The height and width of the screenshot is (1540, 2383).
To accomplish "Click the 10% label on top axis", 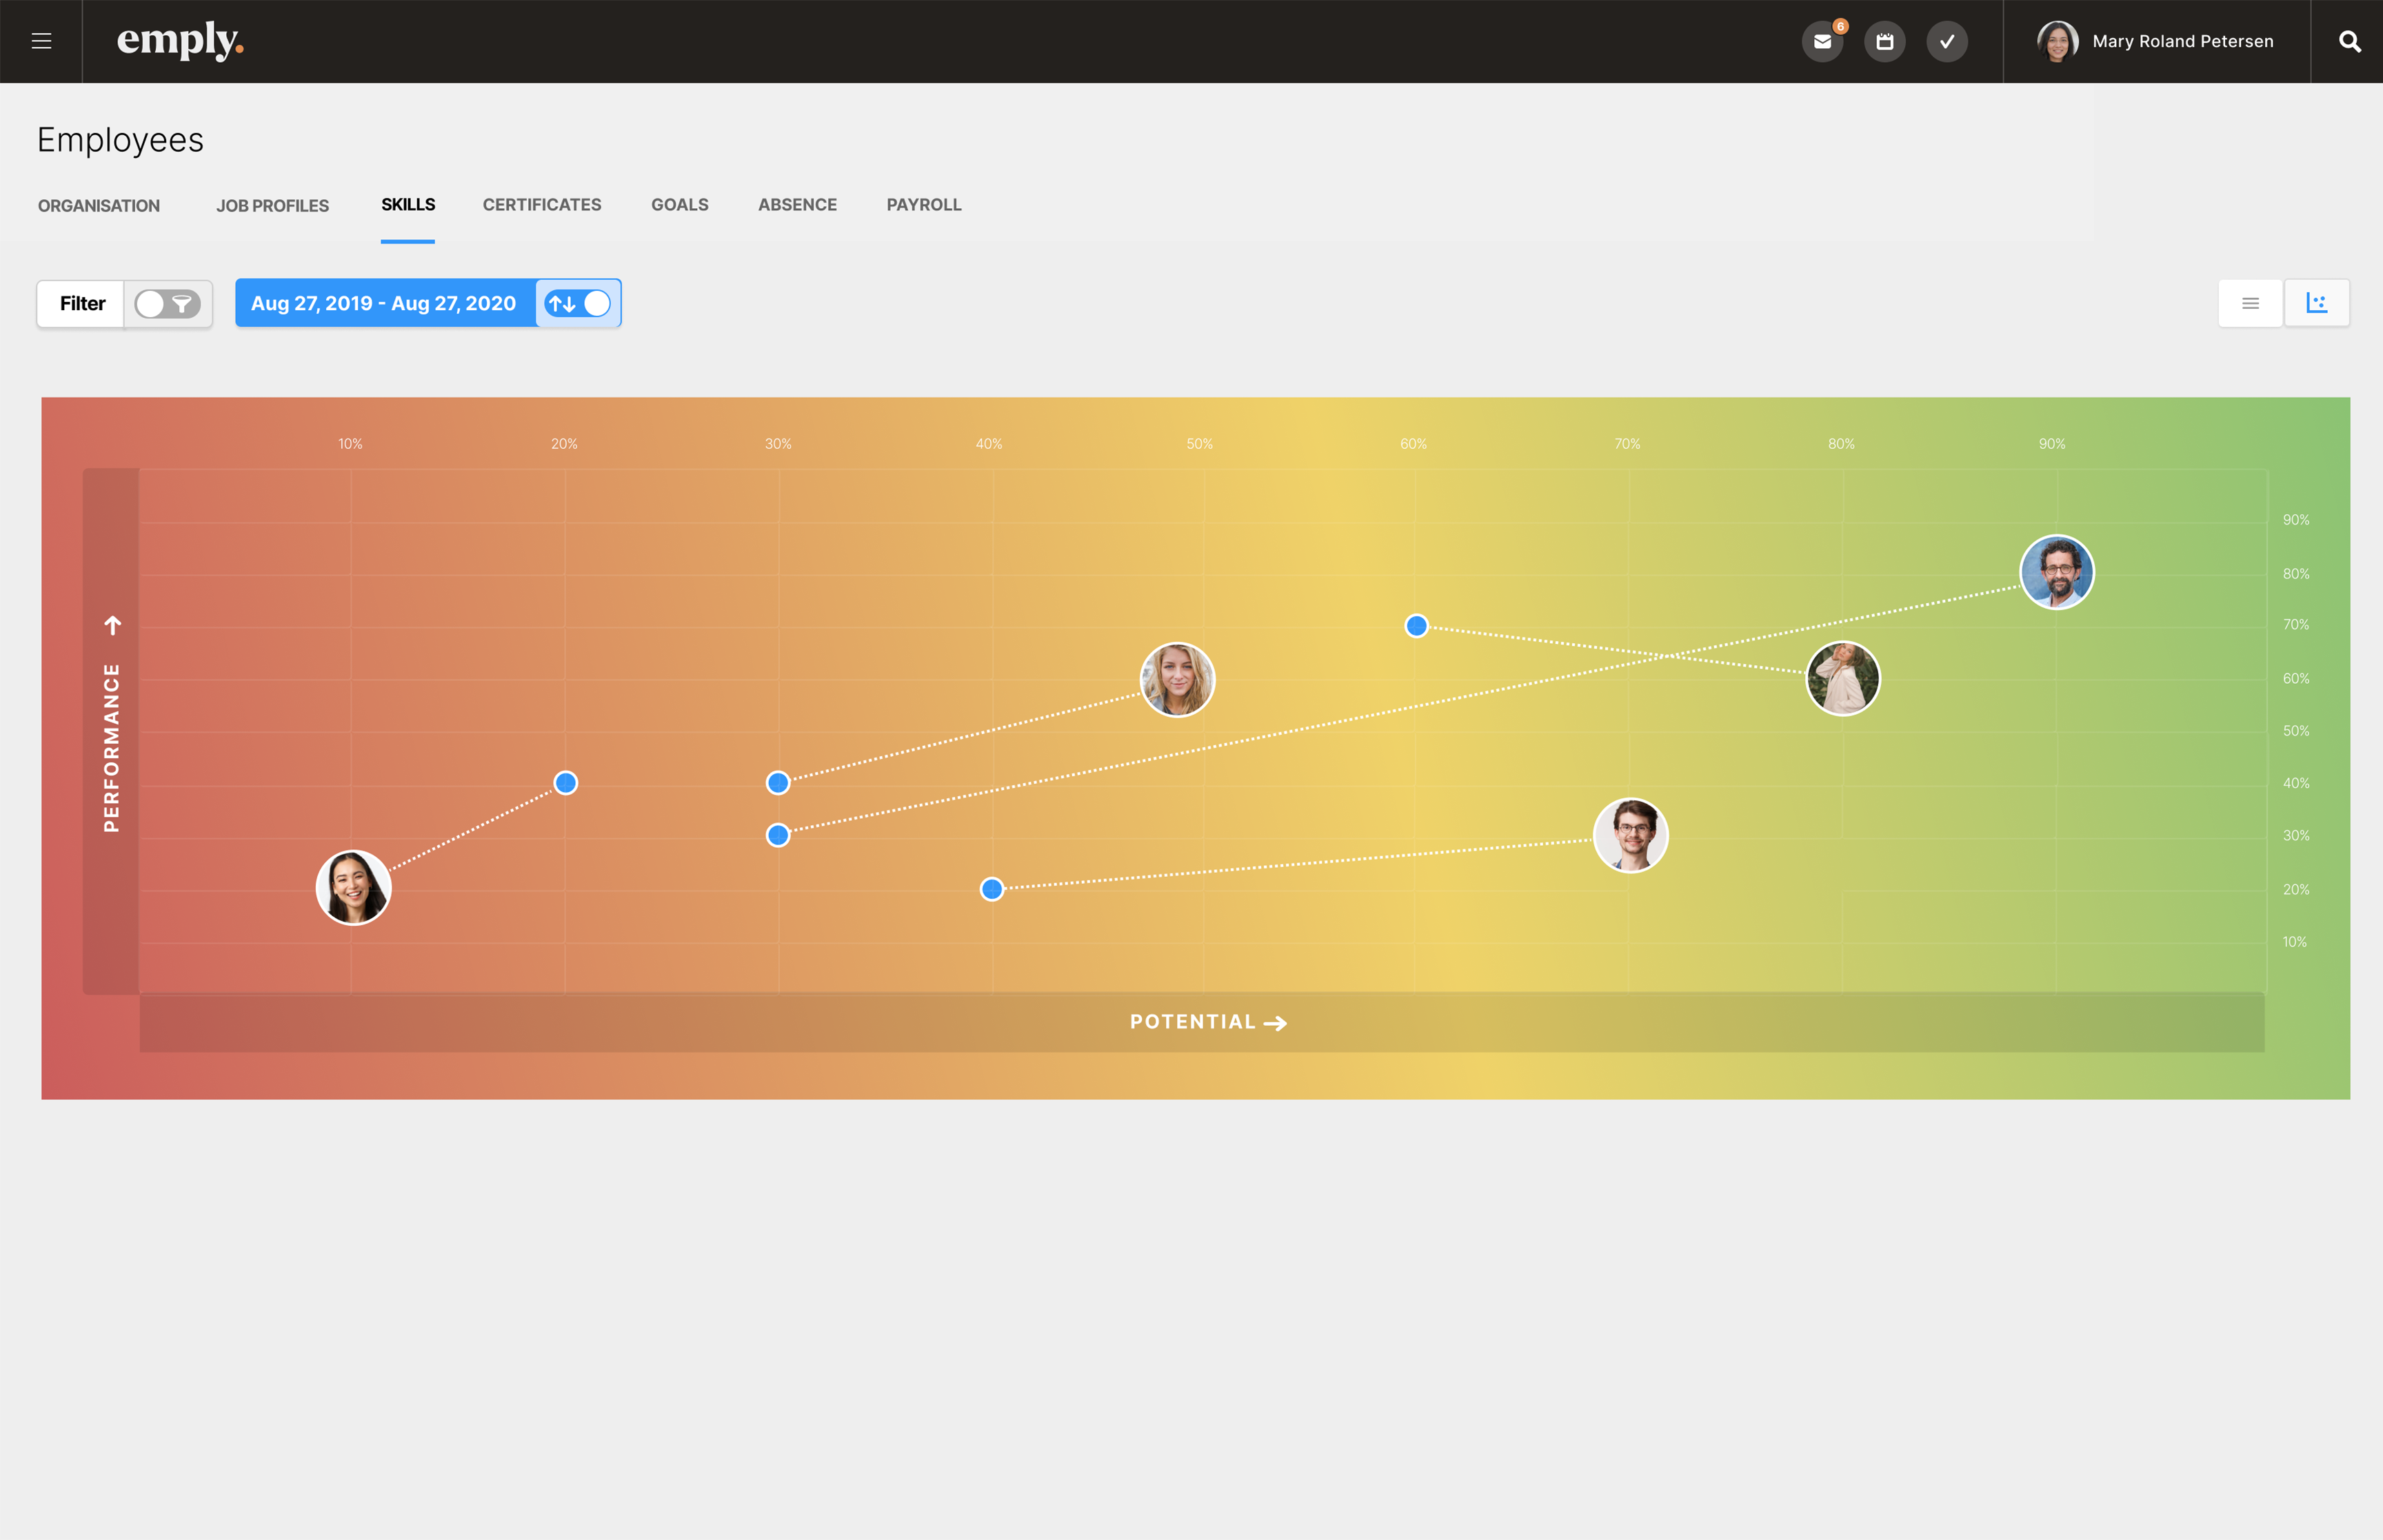I will [x=350, y=444].
